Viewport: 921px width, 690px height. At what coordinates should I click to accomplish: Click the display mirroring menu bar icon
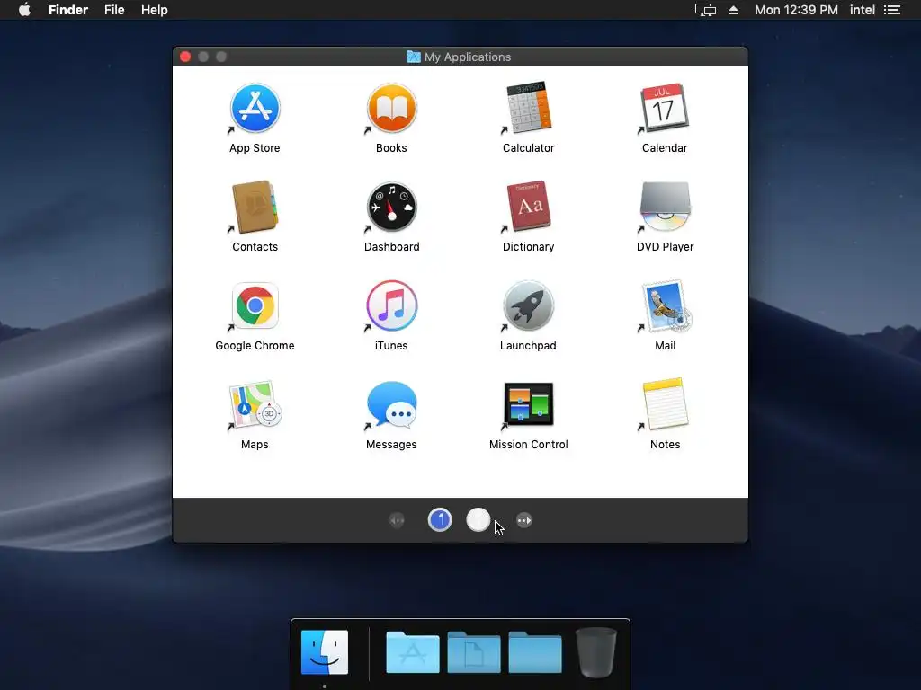coord(705,10)
